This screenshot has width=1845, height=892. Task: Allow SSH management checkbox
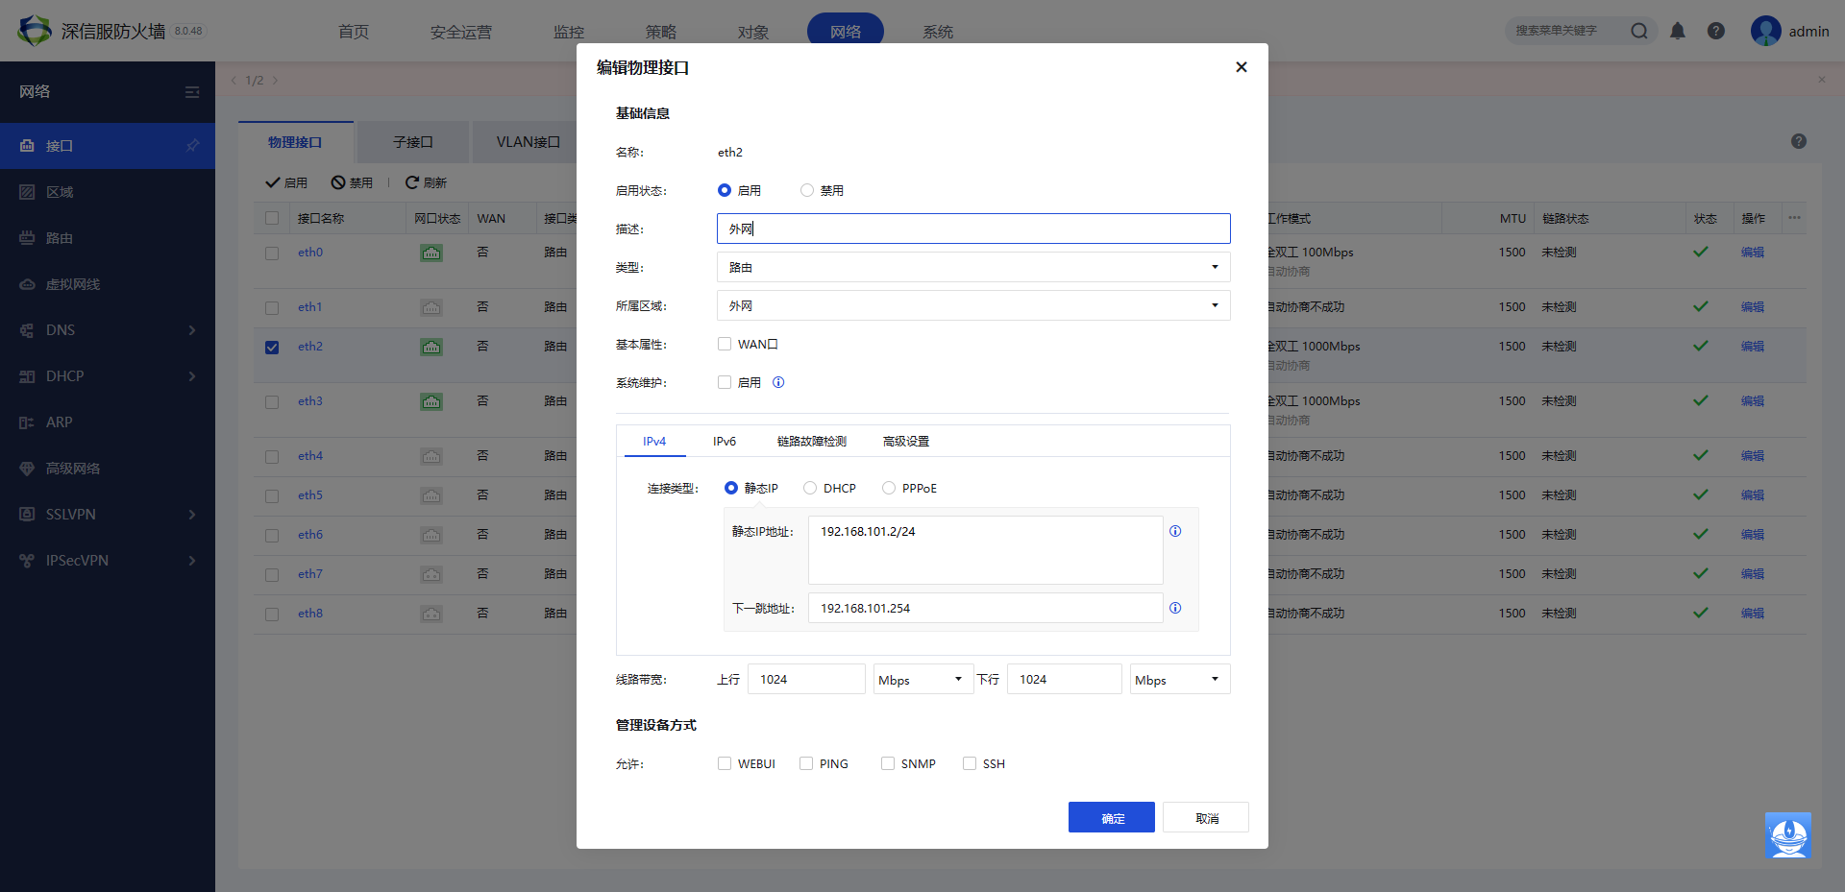pos(970,763)
